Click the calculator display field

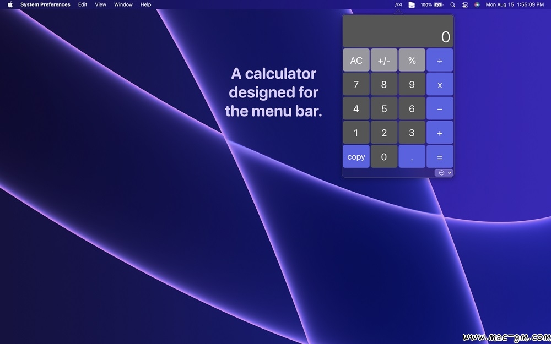(398, 31)
